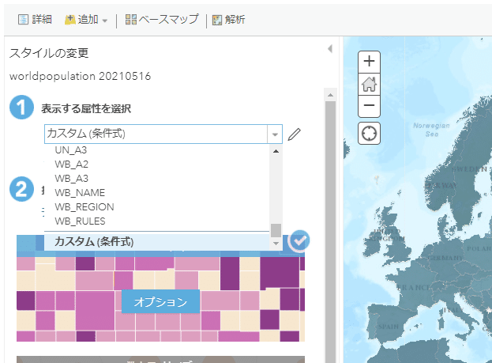This screenshot has width=492, height=363.
Task: Click panel scrollbar up arrow
Action: [330, 95]
